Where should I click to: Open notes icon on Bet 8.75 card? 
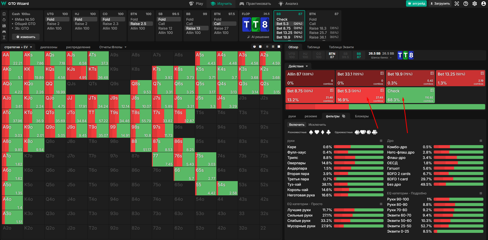coord(331,90)
